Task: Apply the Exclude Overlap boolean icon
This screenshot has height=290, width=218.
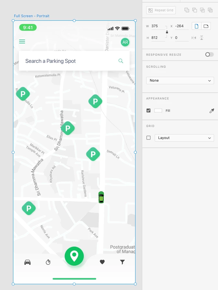Action: (x=210, y=10)
